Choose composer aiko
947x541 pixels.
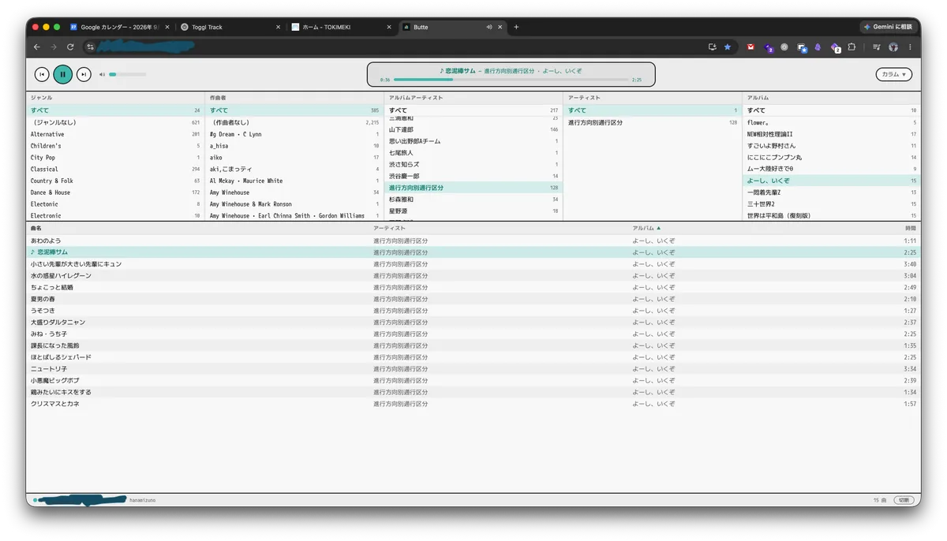coord(294,158)
